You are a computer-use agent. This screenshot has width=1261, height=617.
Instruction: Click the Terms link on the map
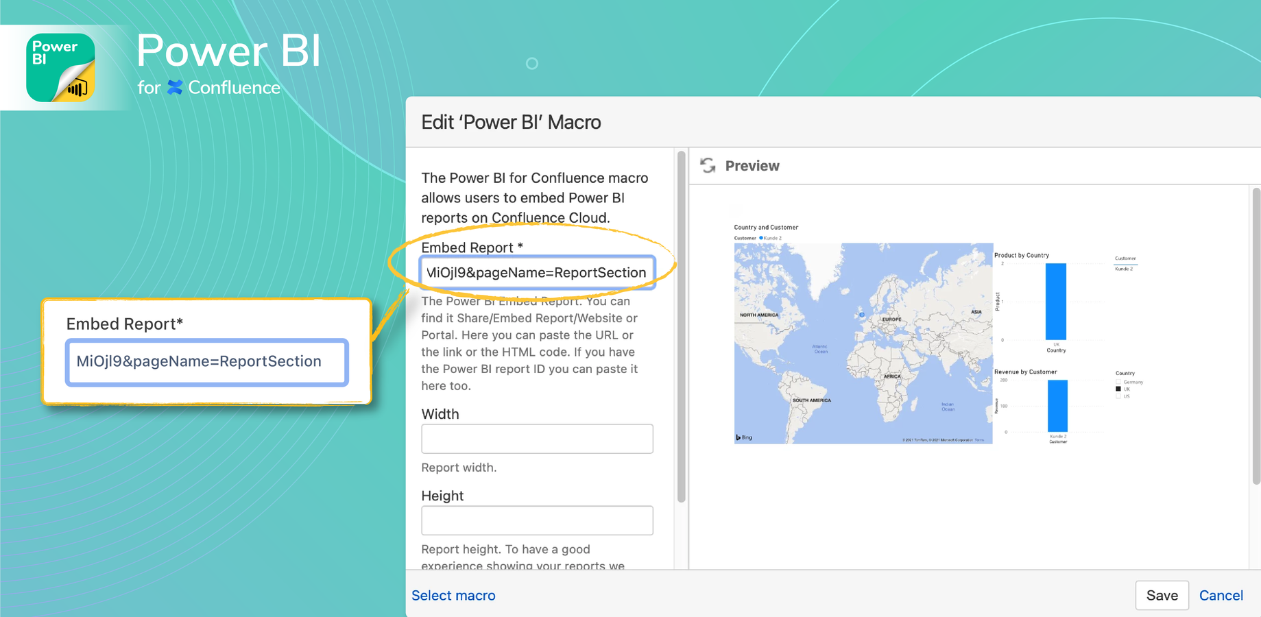979,440
